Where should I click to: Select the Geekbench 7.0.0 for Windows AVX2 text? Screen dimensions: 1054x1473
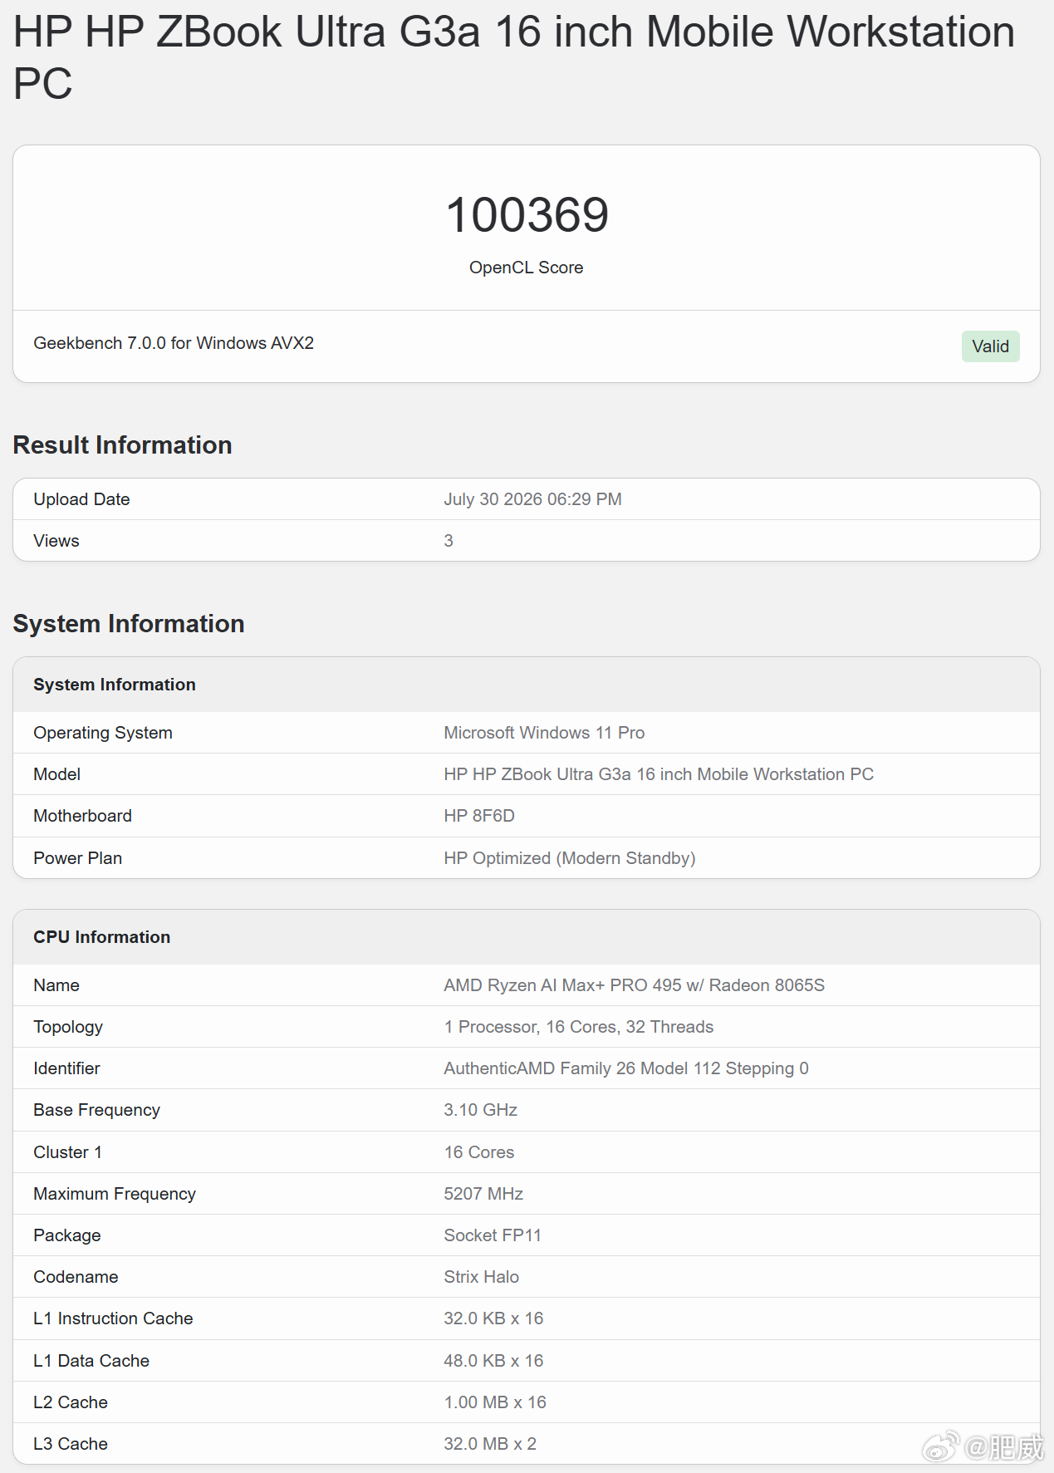[174, 343]
